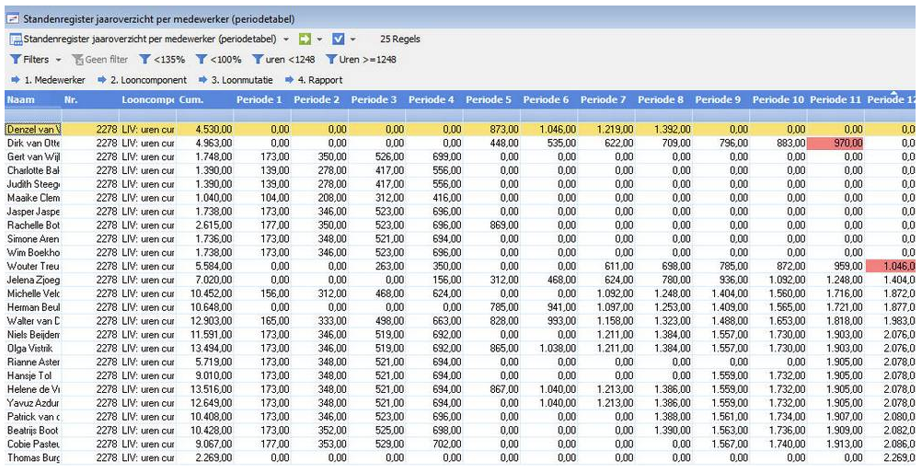The height and width of the screenshot is (472, 922).
Task: Expand the Filters dropdown arrow
Action: [x=58, y=60]
